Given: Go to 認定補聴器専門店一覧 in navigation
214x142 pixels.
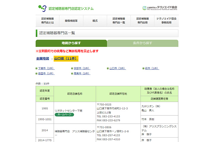Looking at the screenshot, I should (119, 21).
